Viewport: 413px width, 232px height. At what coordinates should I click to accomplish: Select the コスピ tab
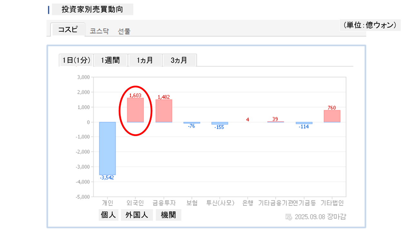pyautogui.click(x=68, y=30)
